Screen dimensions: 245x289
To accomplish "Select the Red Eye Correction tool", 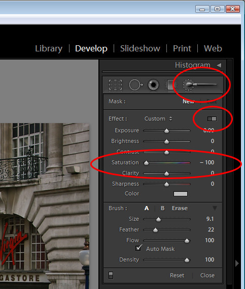I will 153,85.
